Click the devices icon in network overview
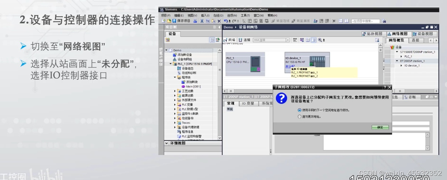The height and width of the screenshot is (180, 447). point(392,47)
